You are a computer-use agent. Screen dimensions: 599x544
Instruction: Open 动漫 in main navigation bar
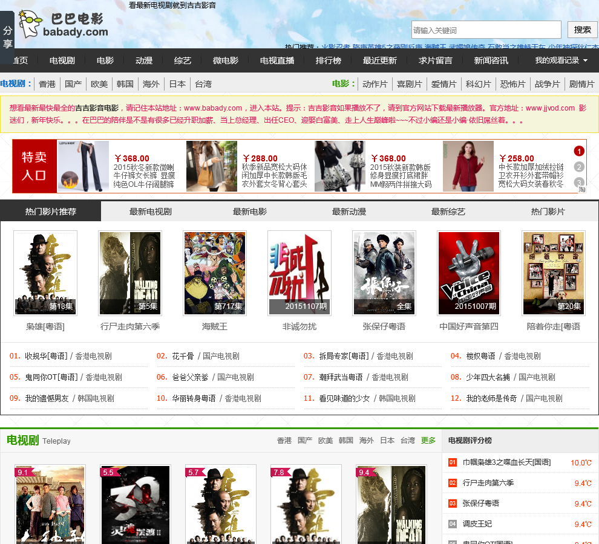(144, 60)
